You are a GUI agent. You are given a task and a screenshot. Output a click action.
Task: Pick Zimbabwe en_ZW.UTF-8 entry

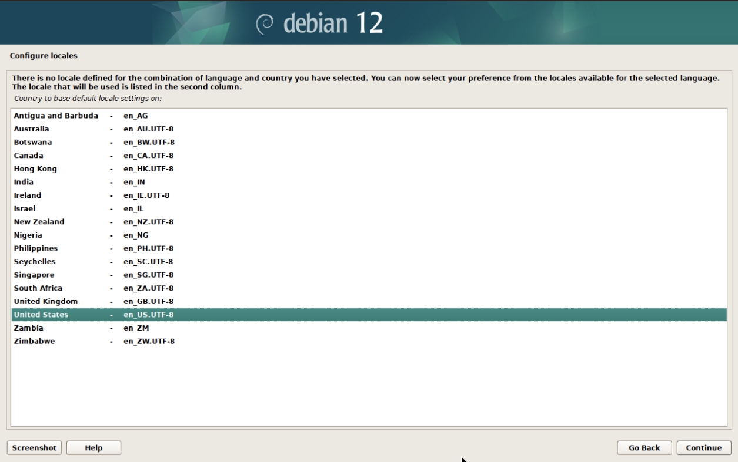(369, 341)
